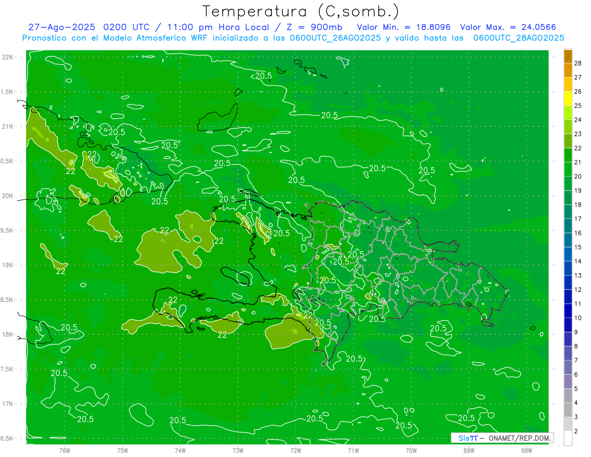Click the '16' color scale label
Image resolution: width=591 pixels, height=457 pixels.
578,233
